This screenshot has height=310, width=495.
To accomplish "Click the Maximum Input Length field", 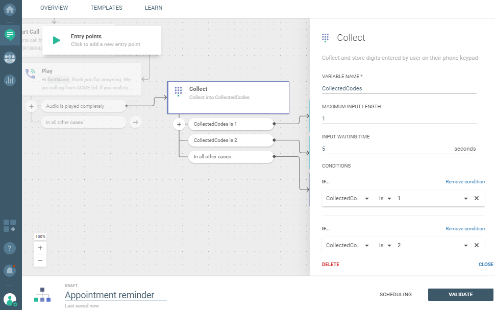I will (x=399, y=118).
